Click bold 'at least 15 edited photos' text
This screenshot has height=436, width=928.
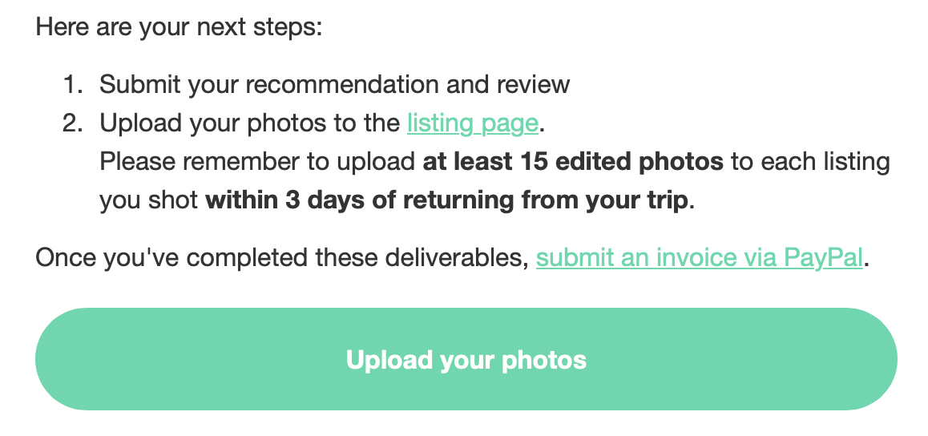tap(573, 162)
